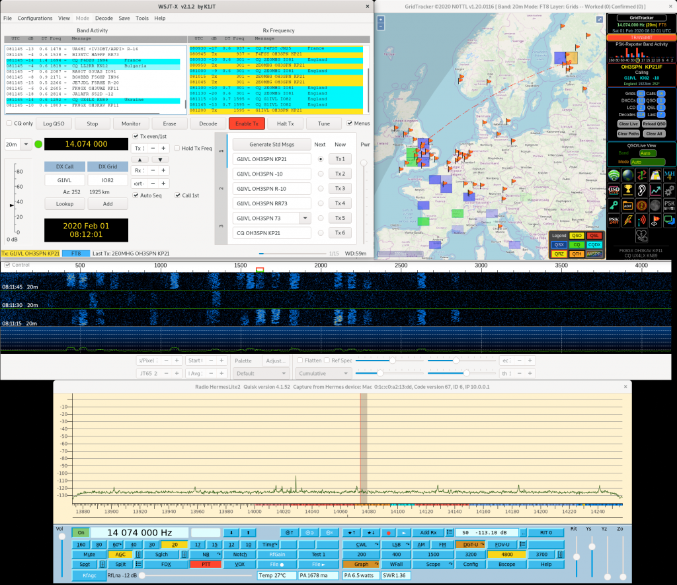Adjust the Quisk Vol slider
This screenshot has height=585, width=677.
pos(61,537)
